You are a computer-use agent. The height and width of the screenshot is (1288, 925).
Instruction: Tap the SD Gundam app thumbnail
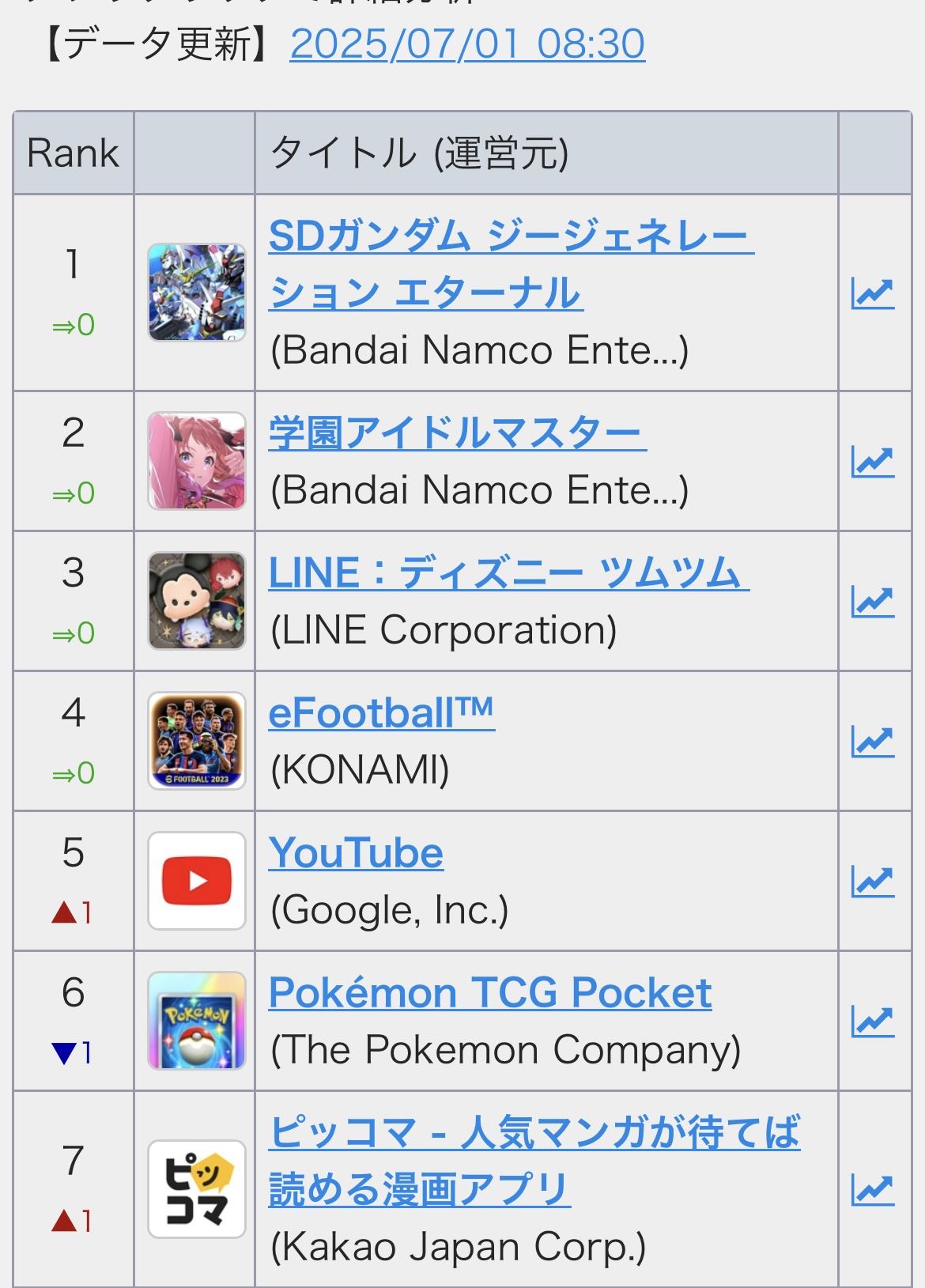tap(197, 293)
